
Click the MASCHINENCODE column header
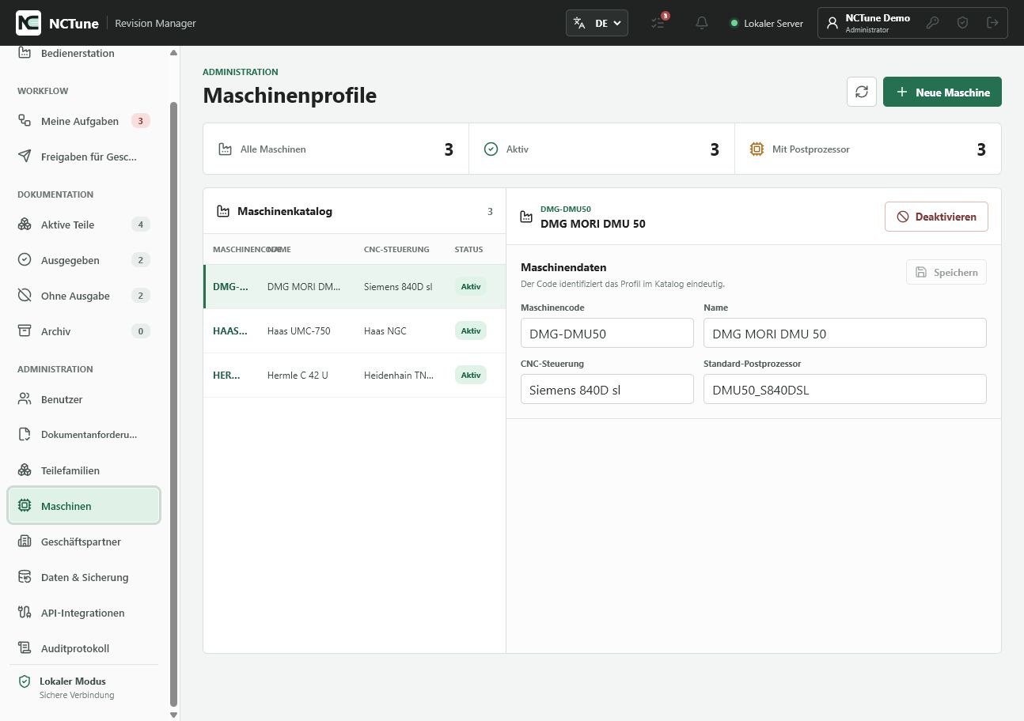240,250
